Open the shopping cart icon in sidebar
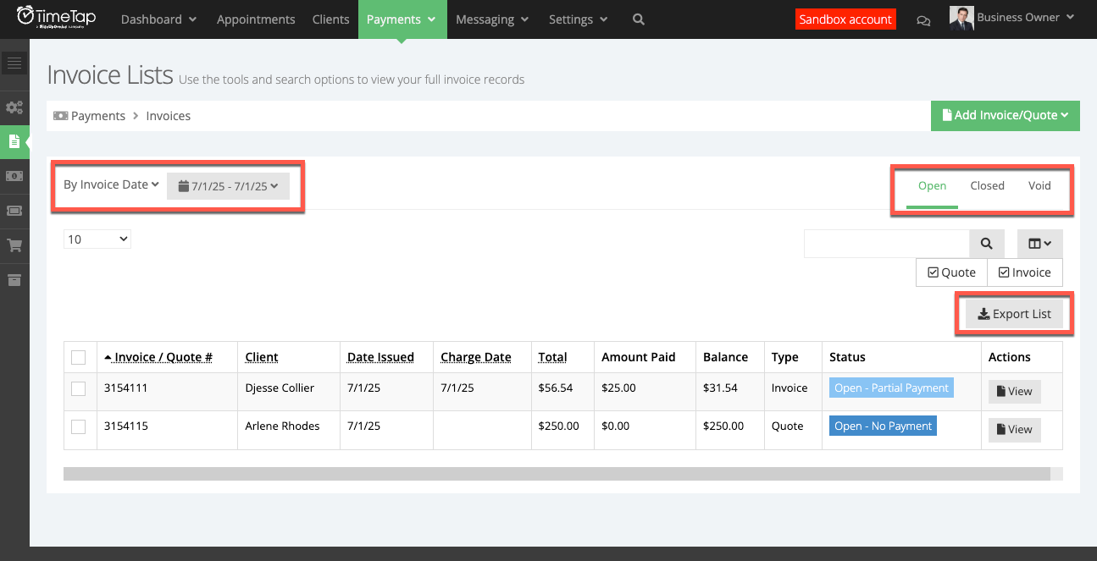The image size is (1097, 561). 14,245
